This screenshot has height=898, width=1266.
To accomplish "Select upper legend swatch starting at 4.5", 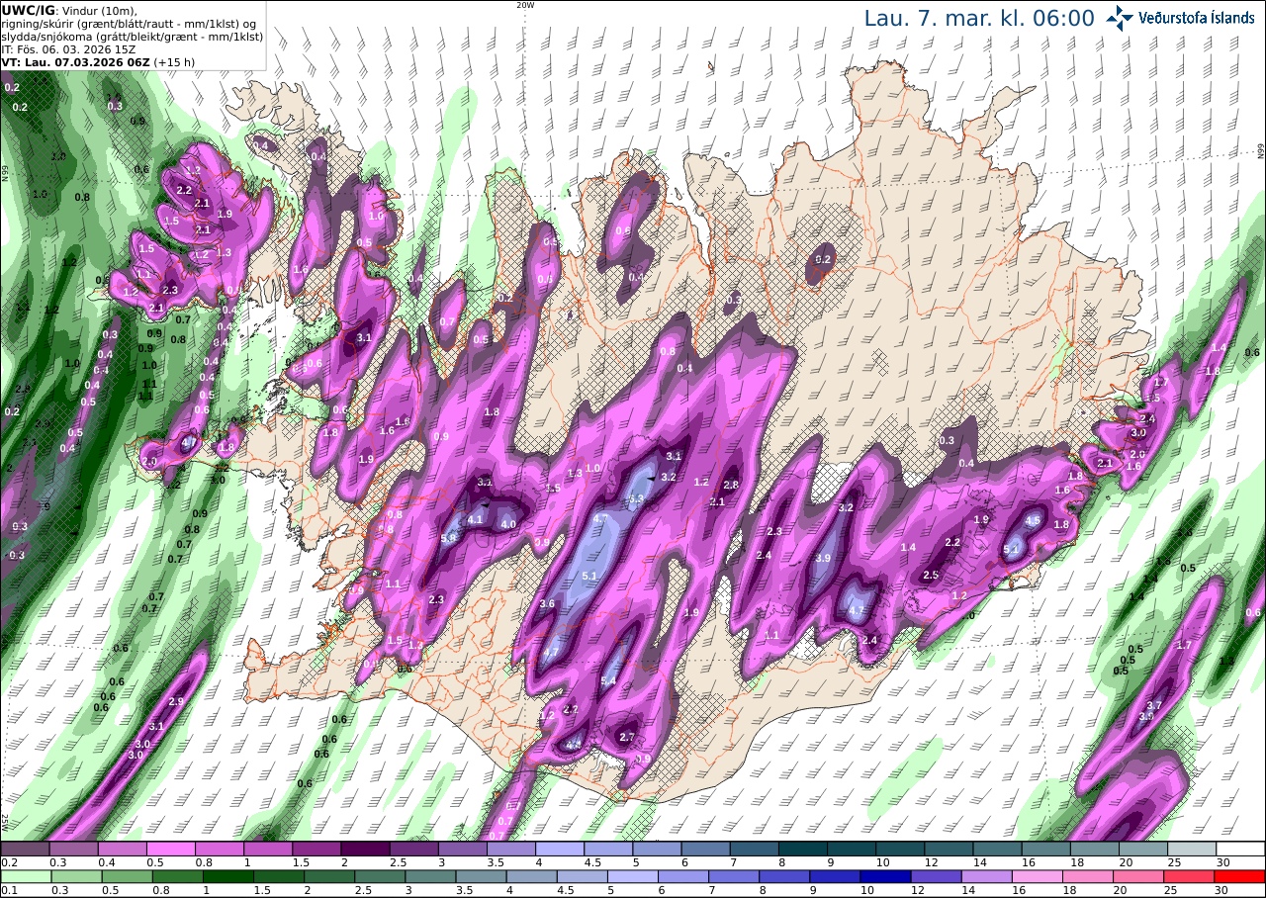I will point(608,849).
